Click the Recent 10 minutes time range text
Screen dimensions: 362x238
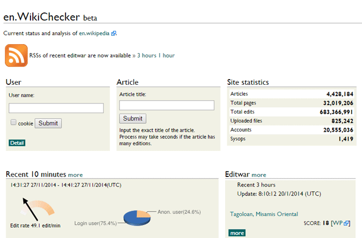(66, 185)
